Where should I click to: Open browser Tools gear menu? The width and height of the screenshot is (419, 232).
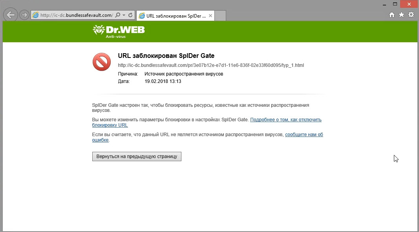(x=411, y=15)
